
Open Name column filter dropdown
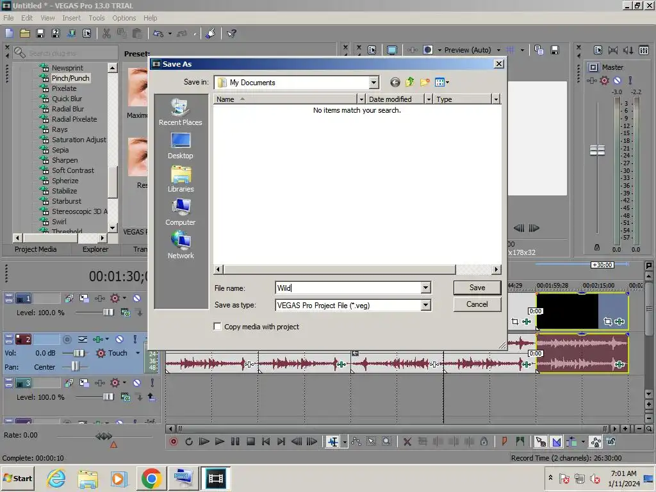pyautogui.click(x=361, y=99)
